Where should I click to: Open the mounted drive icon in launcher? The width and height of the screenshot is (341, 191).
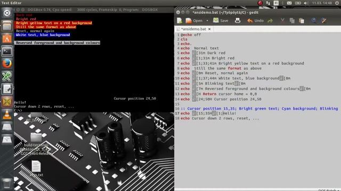click(x=7, y=127)
